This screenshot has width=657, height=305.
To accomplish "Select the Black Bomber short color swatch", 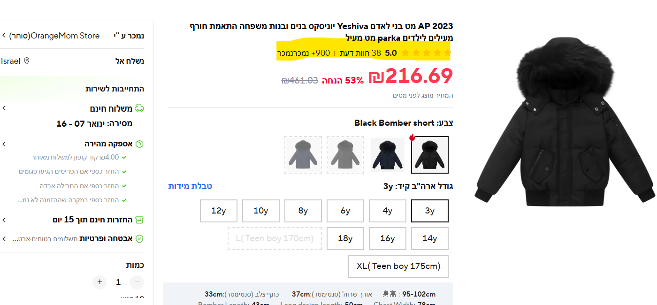I will (x=430, y=155).
